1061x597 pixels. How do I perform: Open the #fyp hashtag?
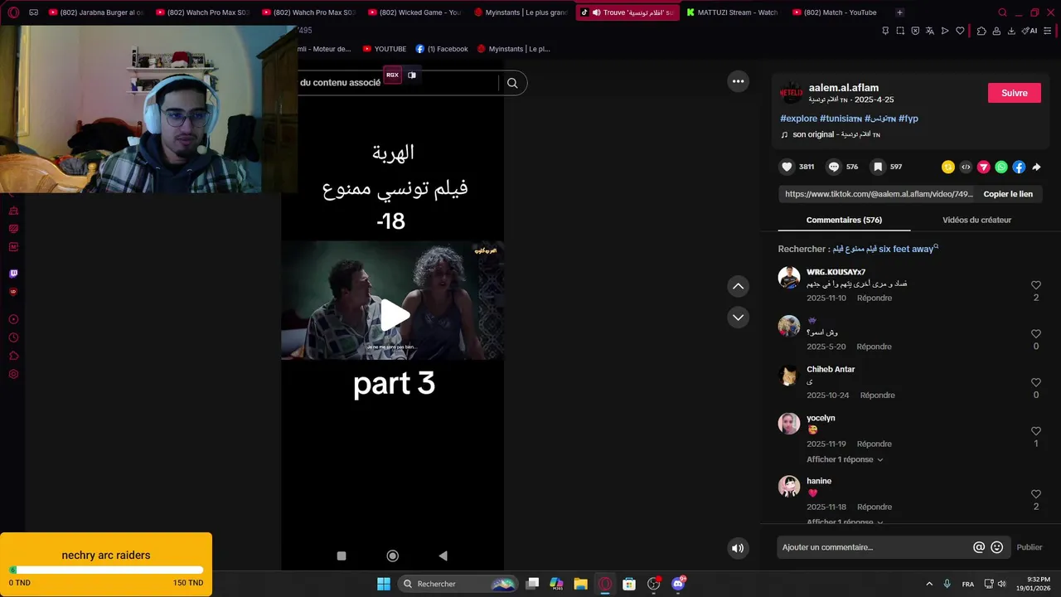click(x=908, y=119)
